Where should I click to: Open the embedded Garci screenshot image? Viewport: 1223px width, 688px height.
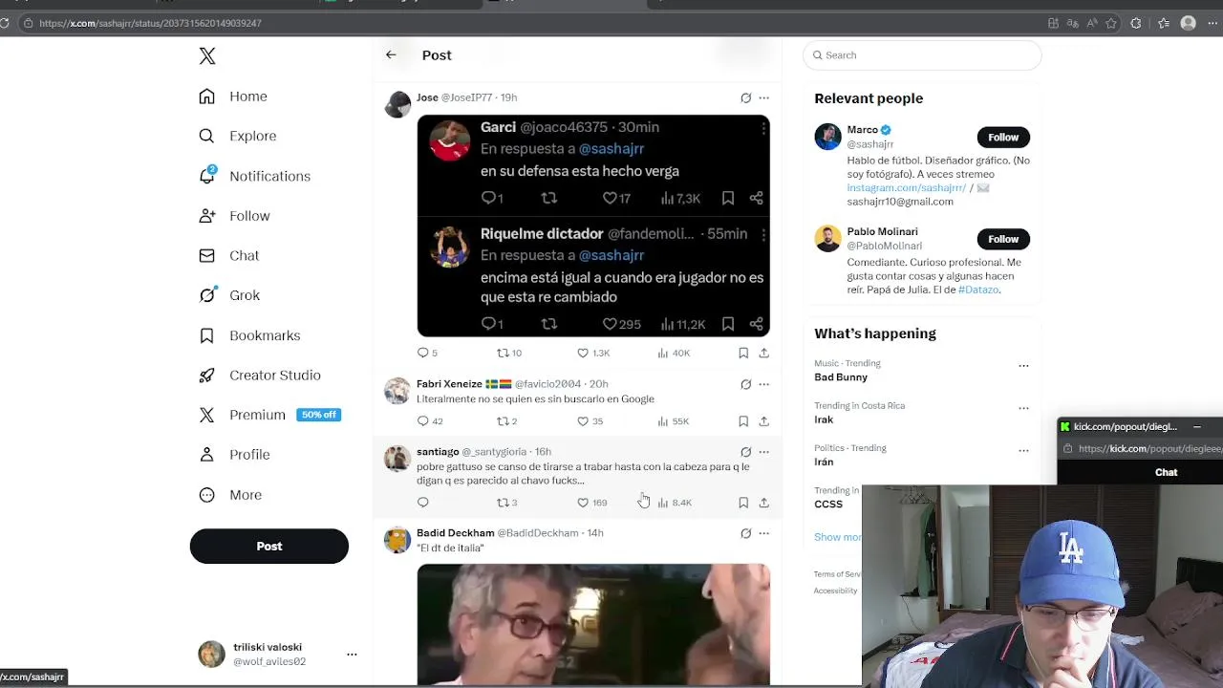pos(593,226)
